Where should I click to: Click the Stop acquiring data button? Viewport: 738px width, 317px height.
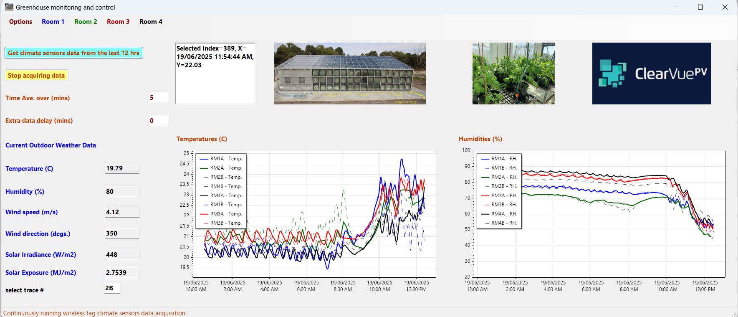[x=36, y=76]
